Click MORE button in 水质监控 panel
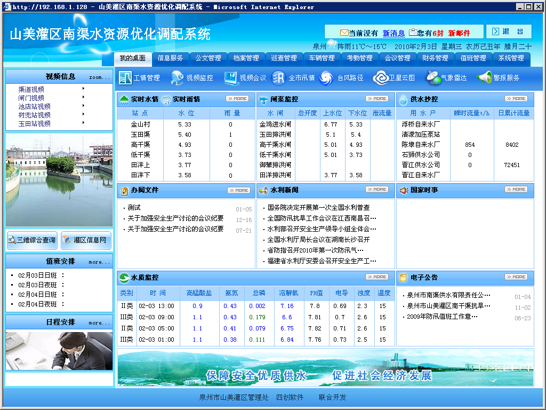546x410 pixels. click(x=376, y=277)
